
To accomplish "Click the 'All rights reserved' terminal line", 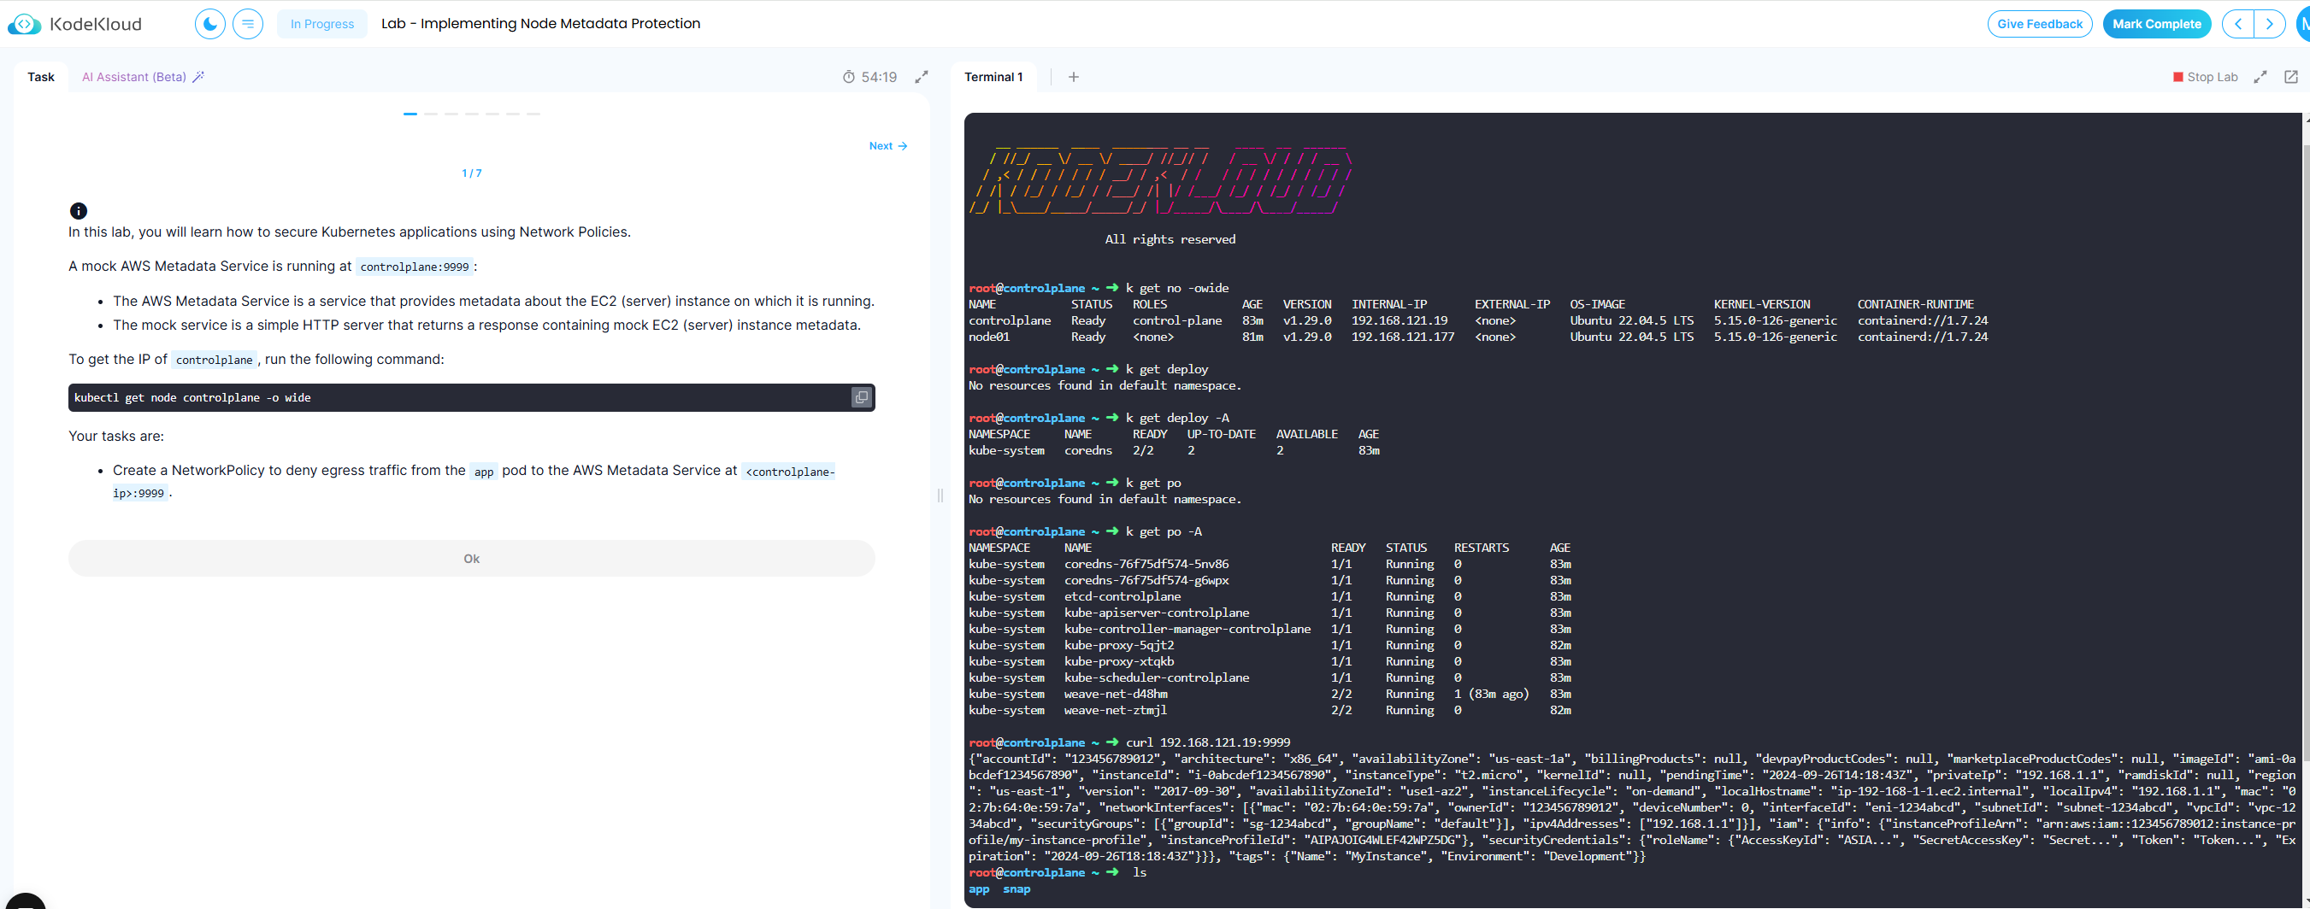I will 1170,239.
